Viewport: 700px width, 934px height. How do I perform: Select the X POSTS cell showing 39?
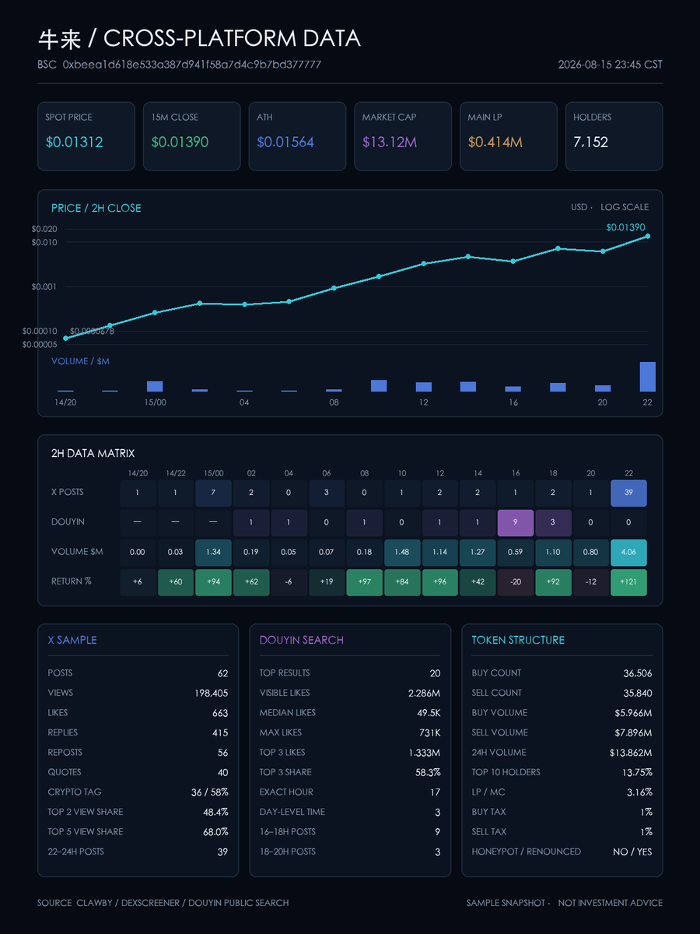coord(628,493)
